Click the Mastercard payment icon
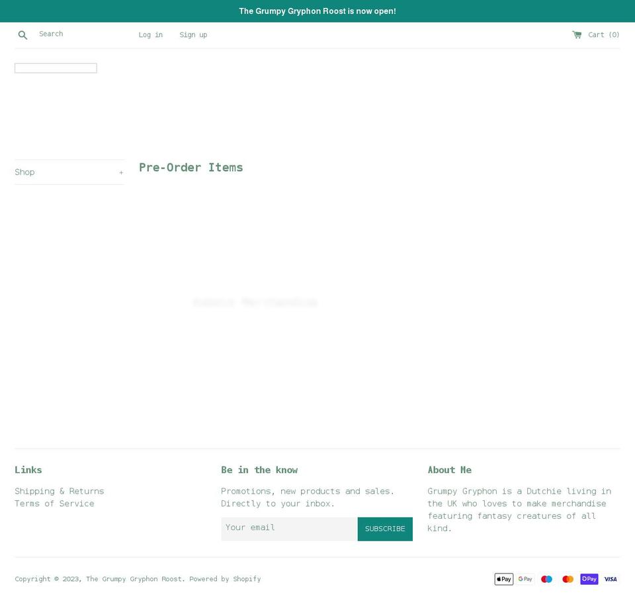The width and height of the screenshot is (635, 600). tap(568, 579)
